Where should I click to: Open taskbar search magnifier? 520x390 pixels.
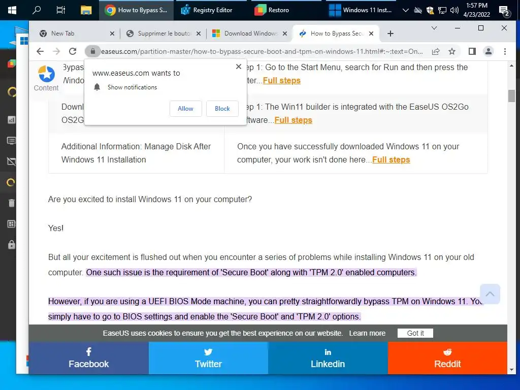point(37,10)
